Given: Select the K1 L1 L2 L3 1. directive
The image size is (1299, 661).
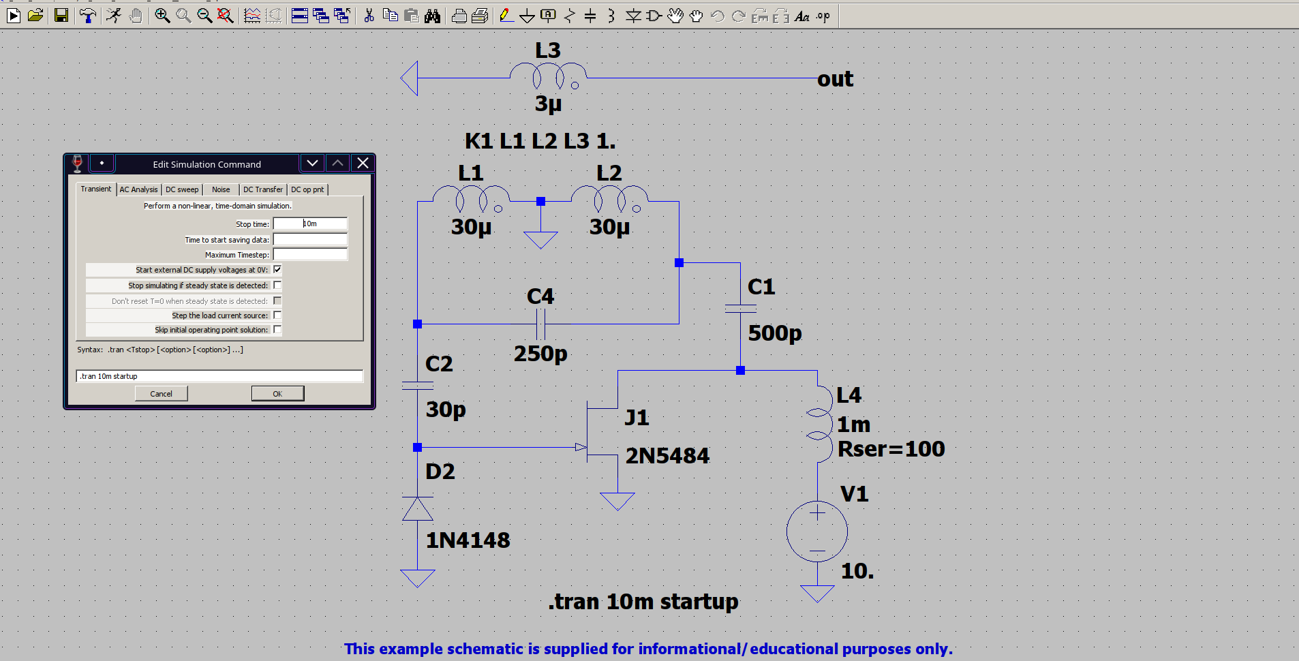Looking at the screenshot, I should pos(540,141).
